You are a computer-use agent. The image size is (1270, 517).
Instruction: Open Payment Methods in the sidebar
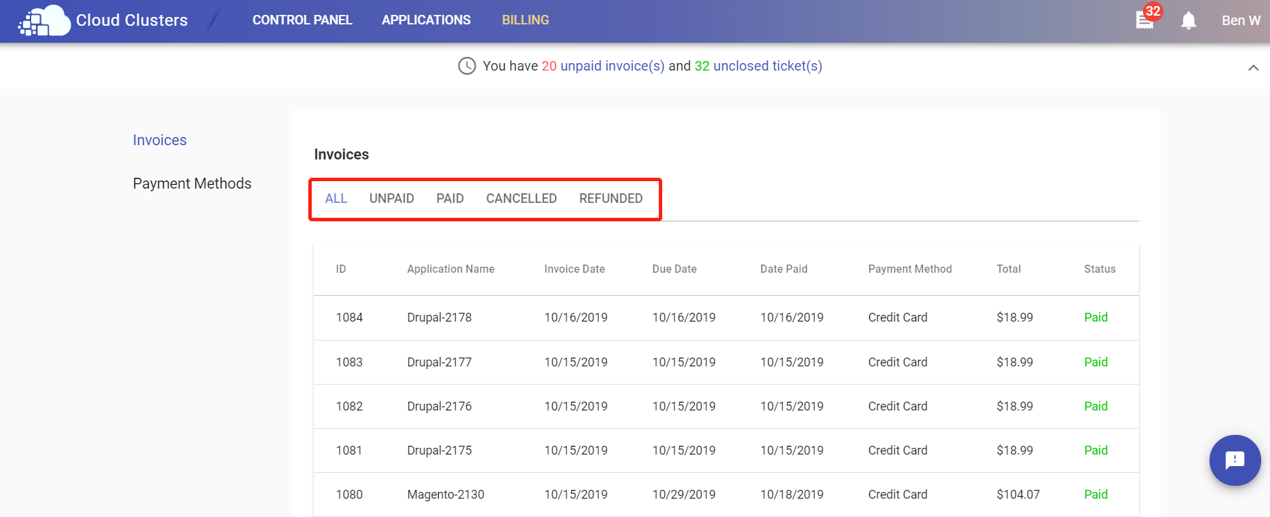tap(192, 183)
